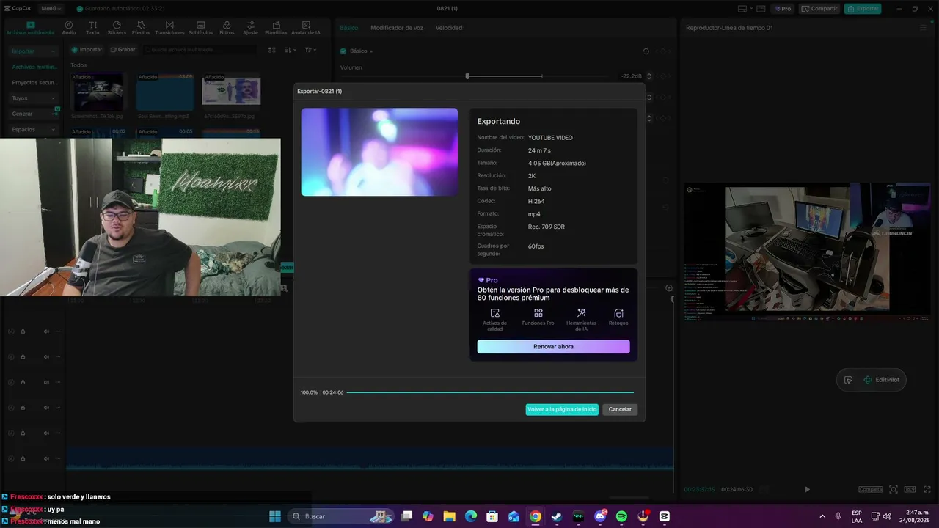Click the Funciones Pro icon

click(x=538, y=313)
